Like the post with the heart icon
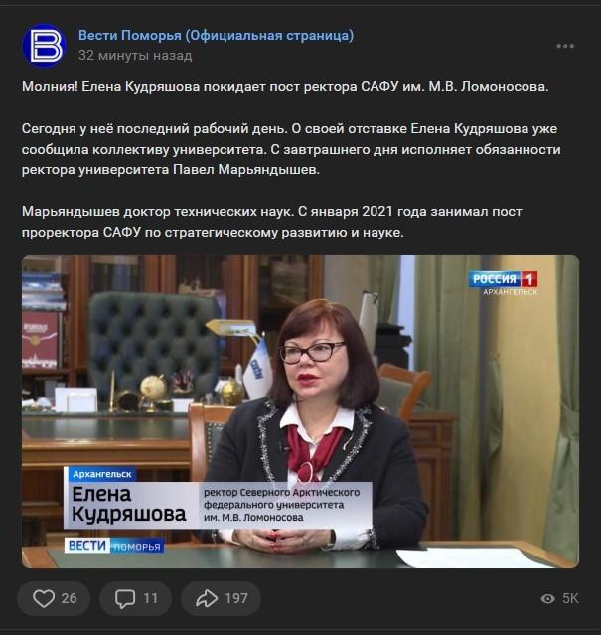Viewport: 601px width, 635px height. coord(44,598)
